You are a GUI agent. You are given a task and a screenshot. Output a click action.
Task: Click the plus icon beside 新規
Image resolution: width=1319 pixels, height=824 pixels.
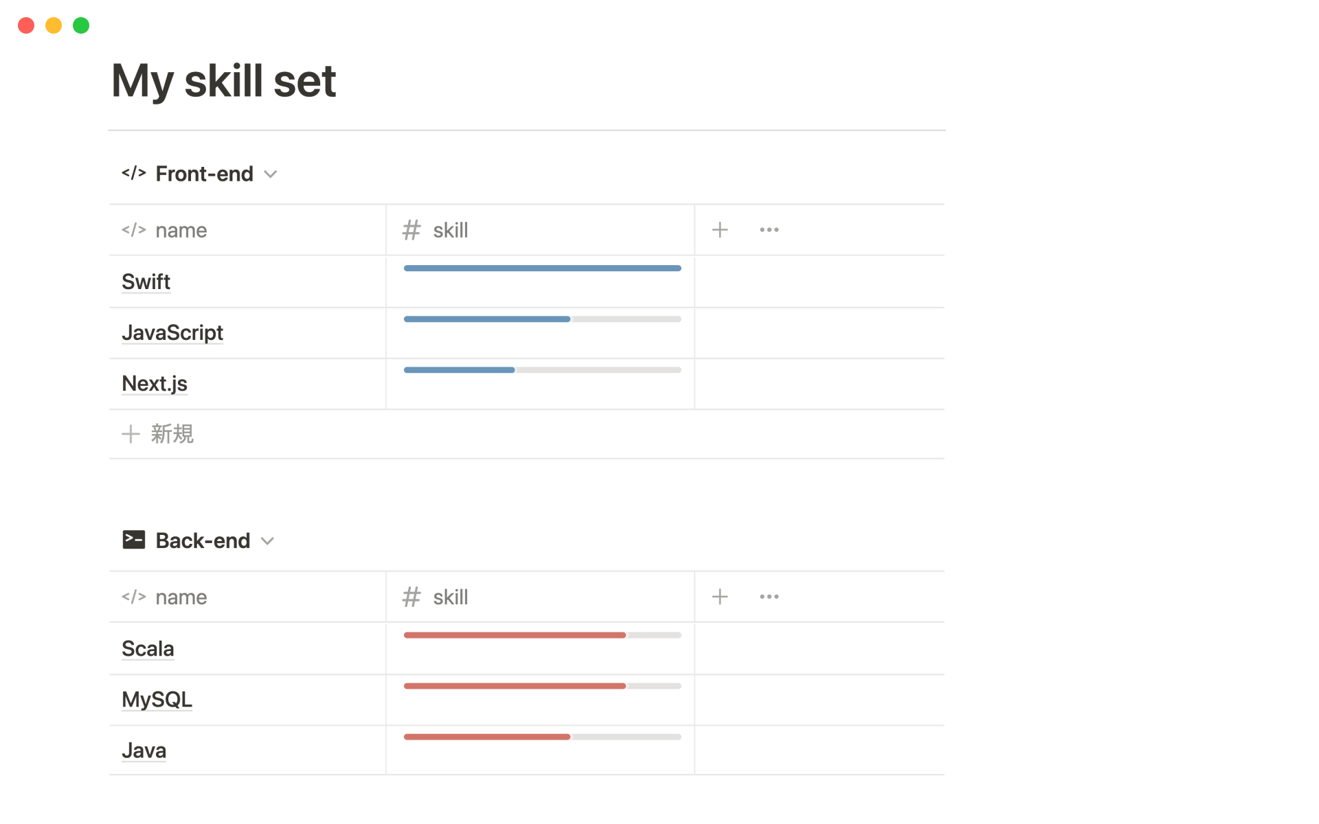pos(131,434)
